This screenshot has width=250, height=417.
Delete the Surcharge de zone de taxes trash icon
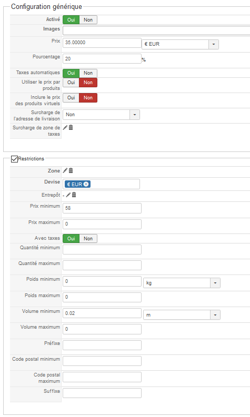coord(71,128)
